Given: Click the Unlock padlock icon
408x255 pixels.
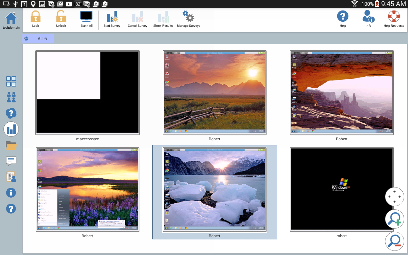Looking at the screenshot, I should 61,17.
